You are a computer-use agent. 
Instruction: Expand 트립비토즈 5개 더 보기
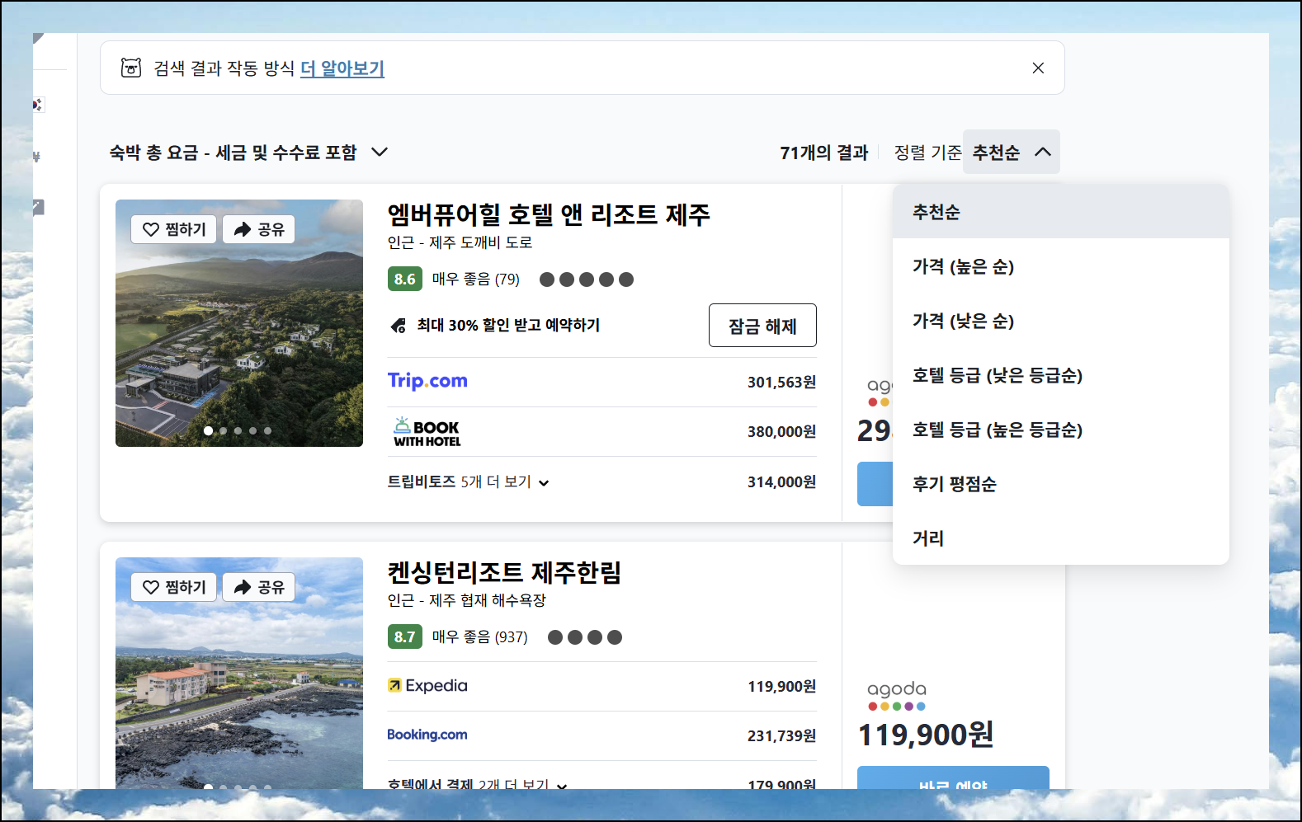(469, 481)
